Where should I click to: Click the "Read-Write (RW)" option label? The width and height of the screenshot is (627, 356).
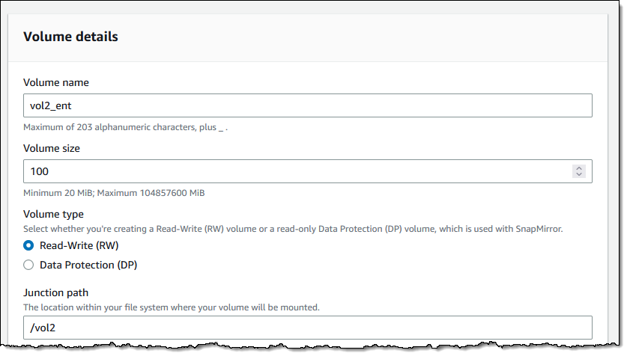point(79,245)
